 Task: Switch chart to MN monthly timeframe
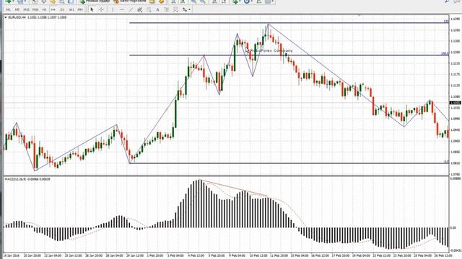(x=80, y=9)
